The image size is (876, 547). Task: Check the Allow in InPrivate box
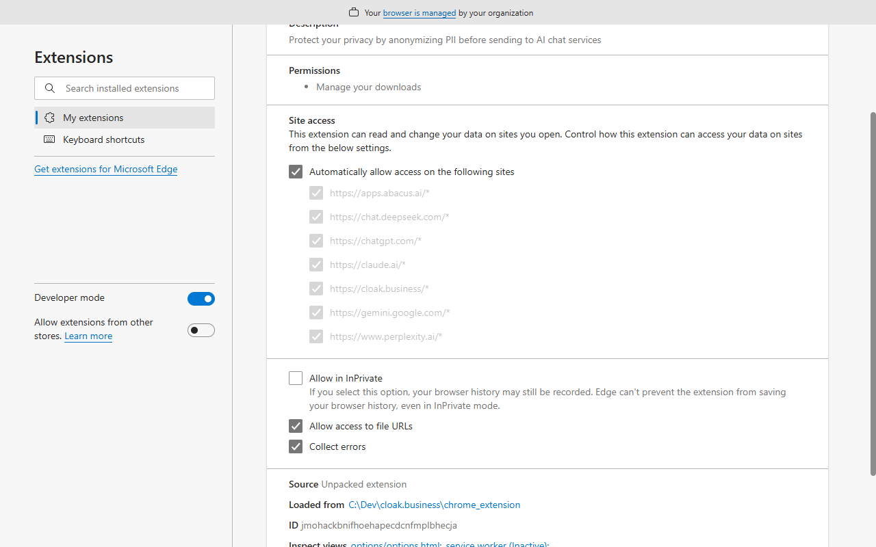[x=296, y=378]
